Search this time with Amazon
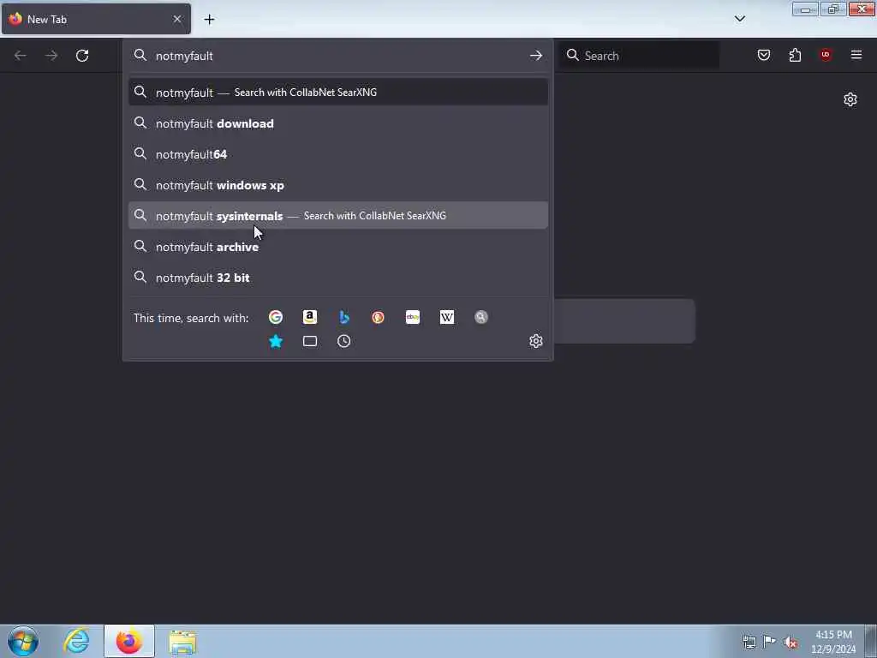 click(310, 317)
